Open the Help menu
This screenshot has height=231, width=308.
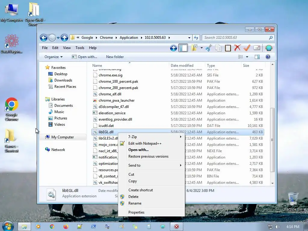pyautogui.click(x=93, y=48)
